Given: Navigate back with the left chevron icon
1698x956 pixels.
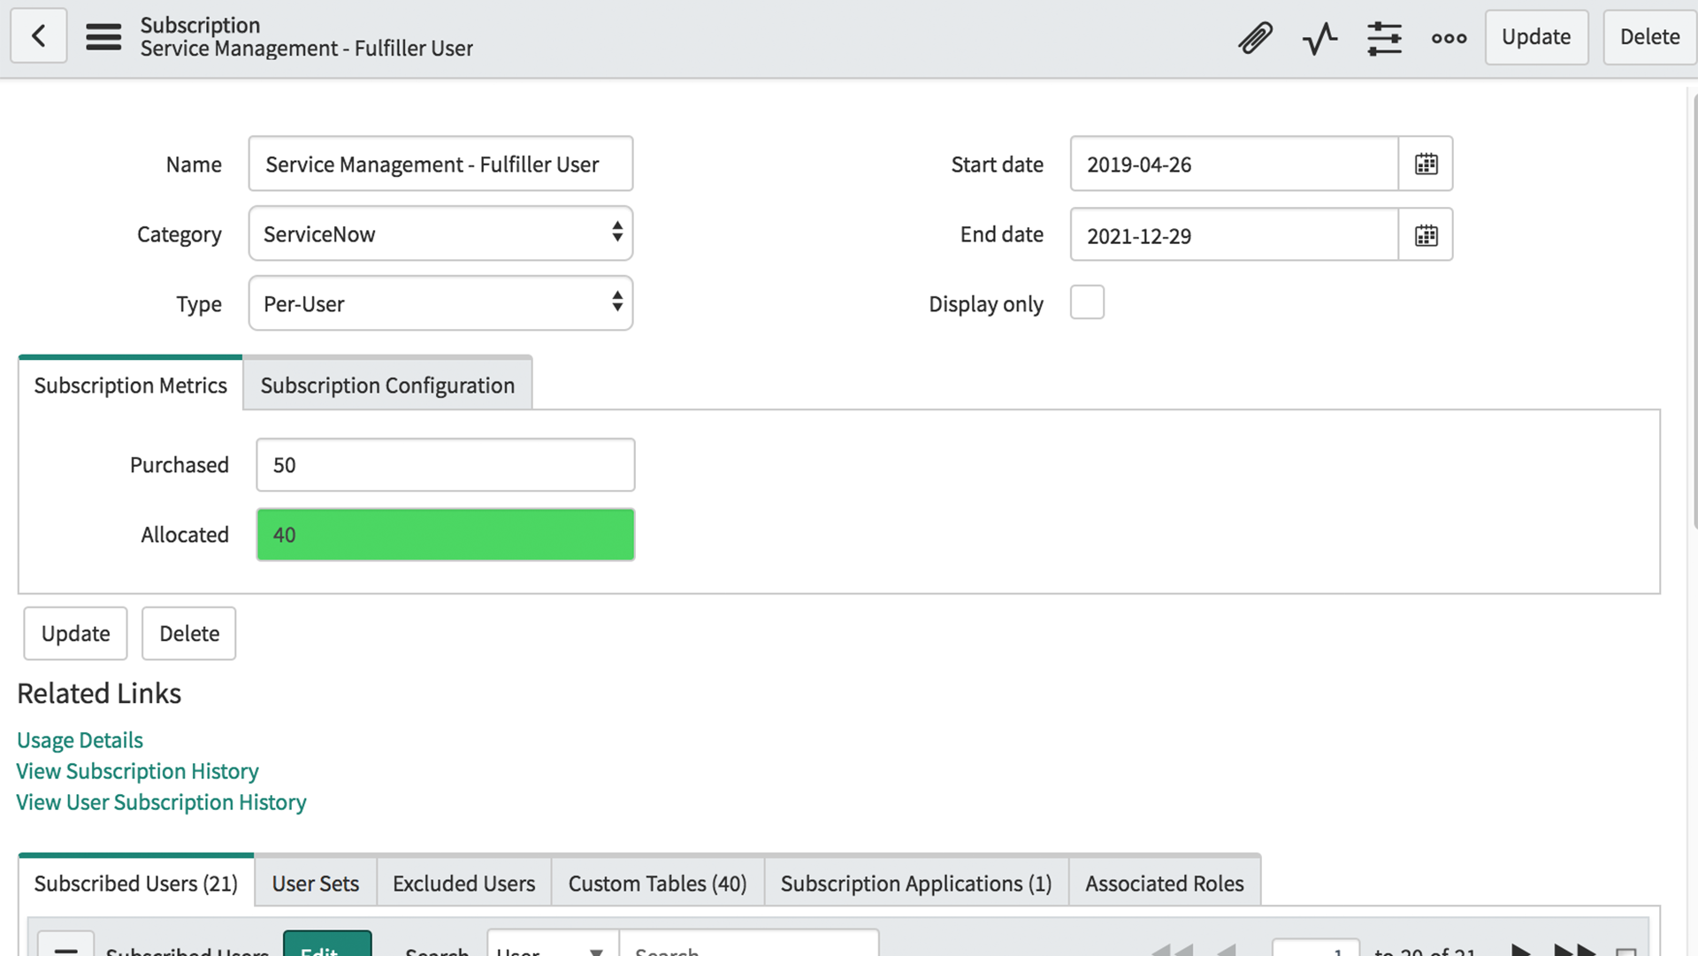Looking at the screenshot, I should (38, 35).
